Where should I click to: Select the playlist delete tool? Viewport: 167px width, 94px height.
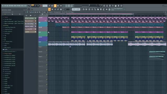click(34, 12)
